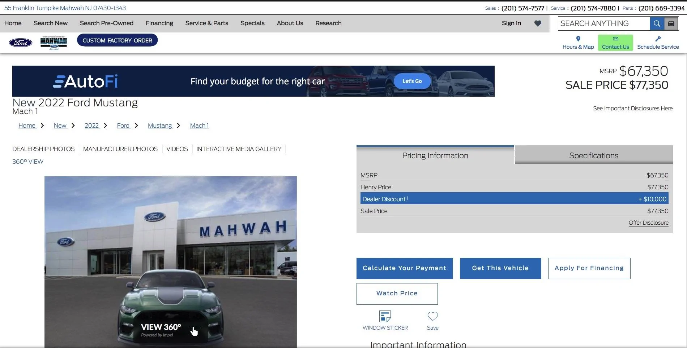Select the Manufacturer Photos tab
Viewport: 687px width, 348px height.
(120, 149)
